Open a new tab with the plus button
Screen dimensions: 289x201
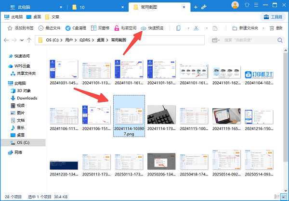(x=195, y=7)
